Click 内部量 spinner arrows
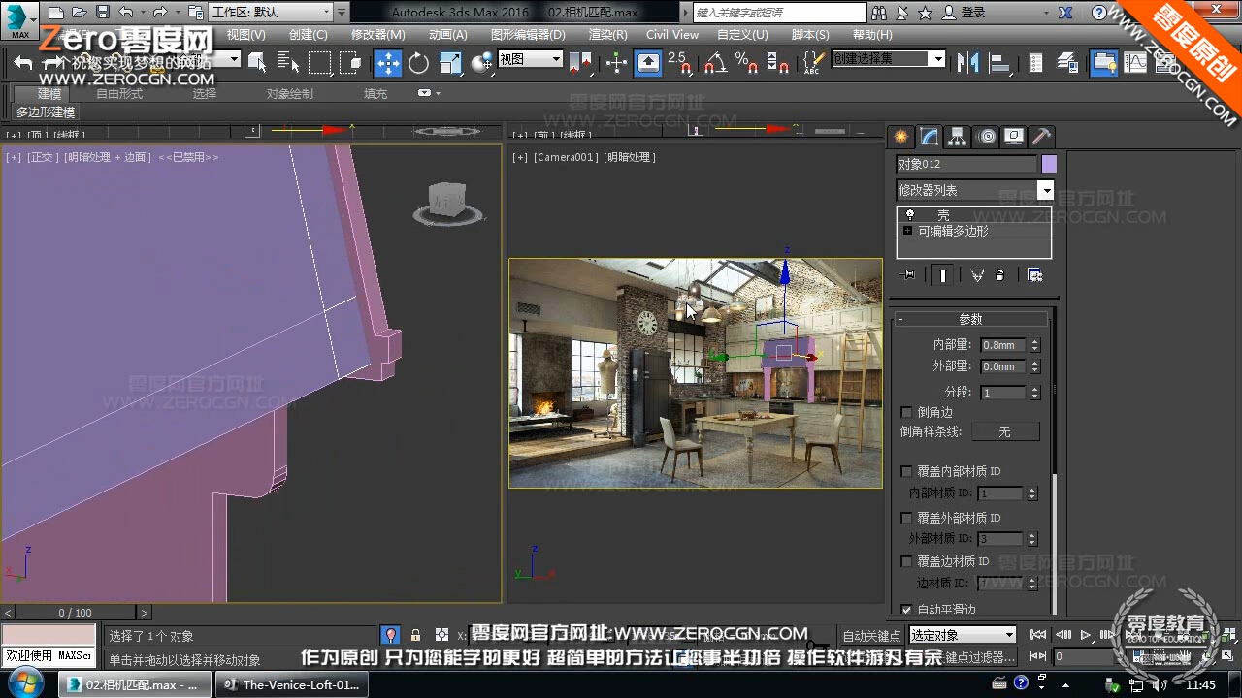Screen dimensions: 1242x698 pyautogui.click(x=1034, y=345)
